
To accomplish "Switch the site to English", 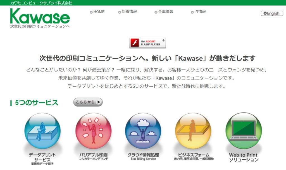I will click(272, 13).
